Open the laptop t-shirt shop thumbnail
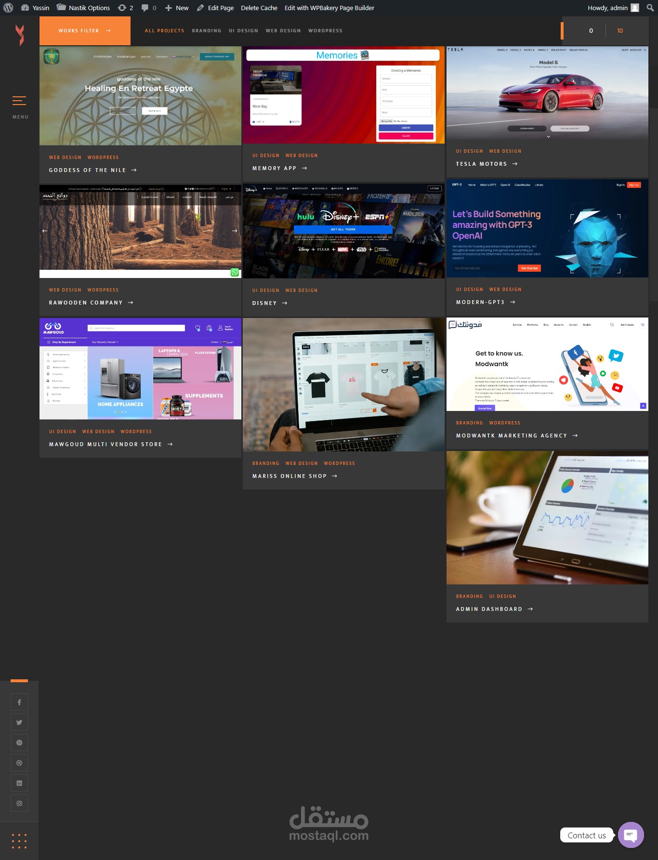Screen dimensions: 658x860 tap(343, 384)
